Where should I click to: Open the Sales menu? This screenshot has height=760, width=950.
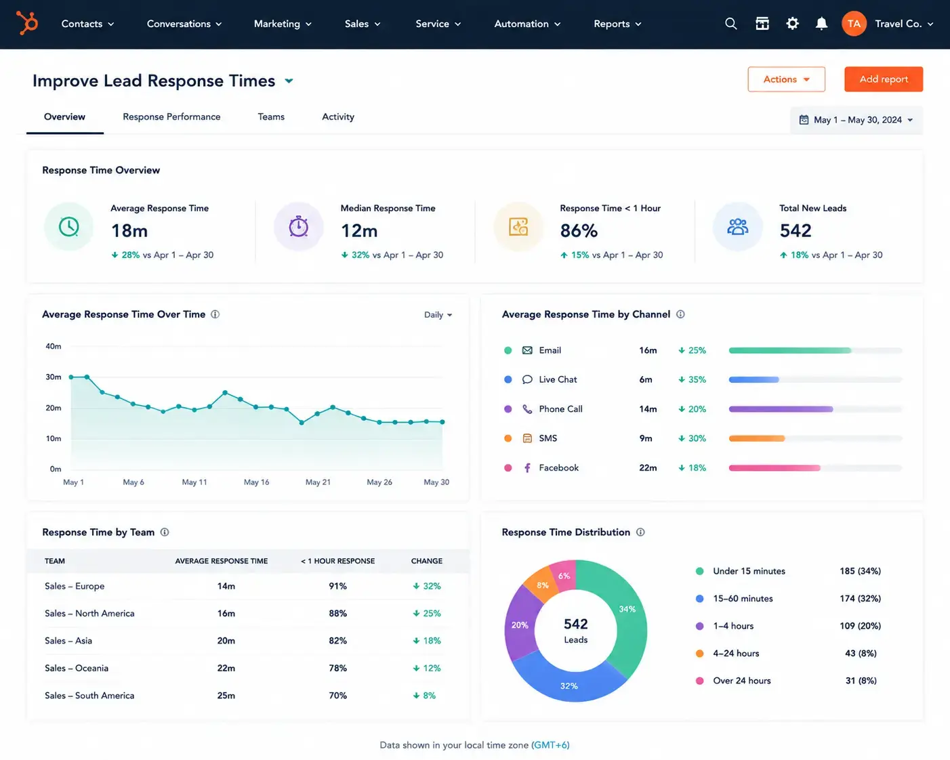point(363,24)
